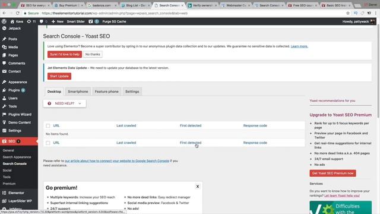Open Let team Yoast help you link
This screenshot has width=380, height=214.
pyautogui.click(x=342, y=196)
